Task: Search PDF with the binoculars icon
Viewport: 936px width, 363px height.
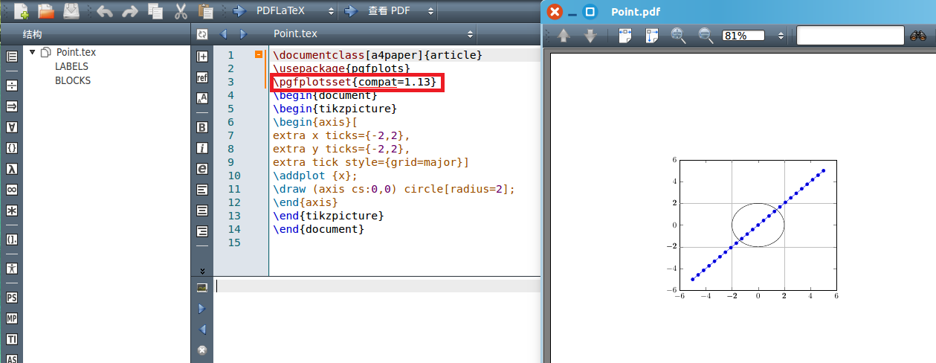Action: pos(917,35)
